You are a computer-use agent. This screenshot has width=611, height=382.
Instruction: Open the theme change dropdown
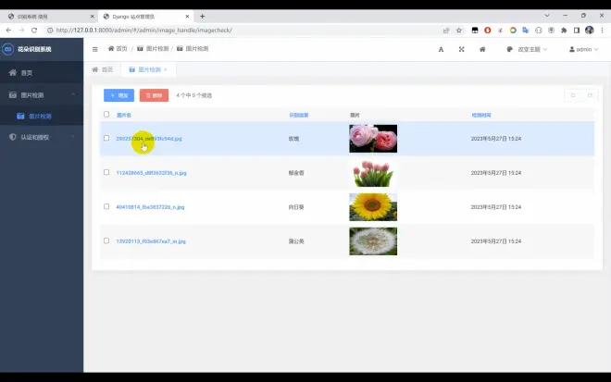(527, 49)
